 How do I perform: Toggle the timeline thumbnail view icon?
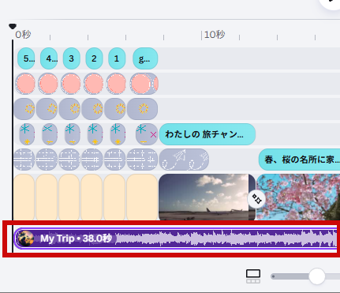click(253, 276)
